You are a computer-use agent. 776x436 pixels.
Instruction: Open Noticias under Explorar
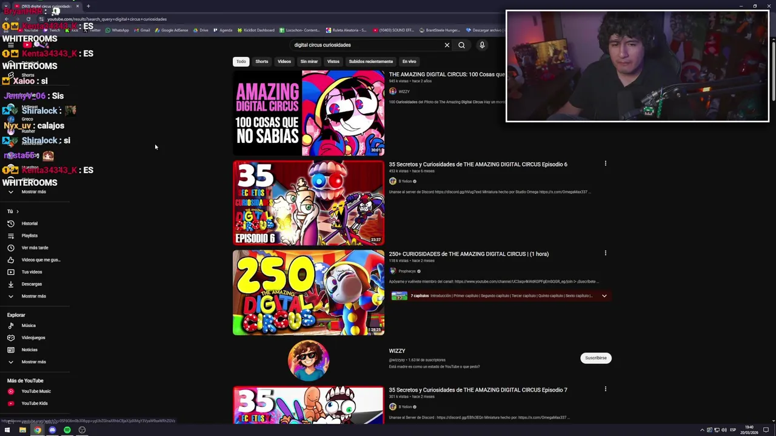click(29, 349)
